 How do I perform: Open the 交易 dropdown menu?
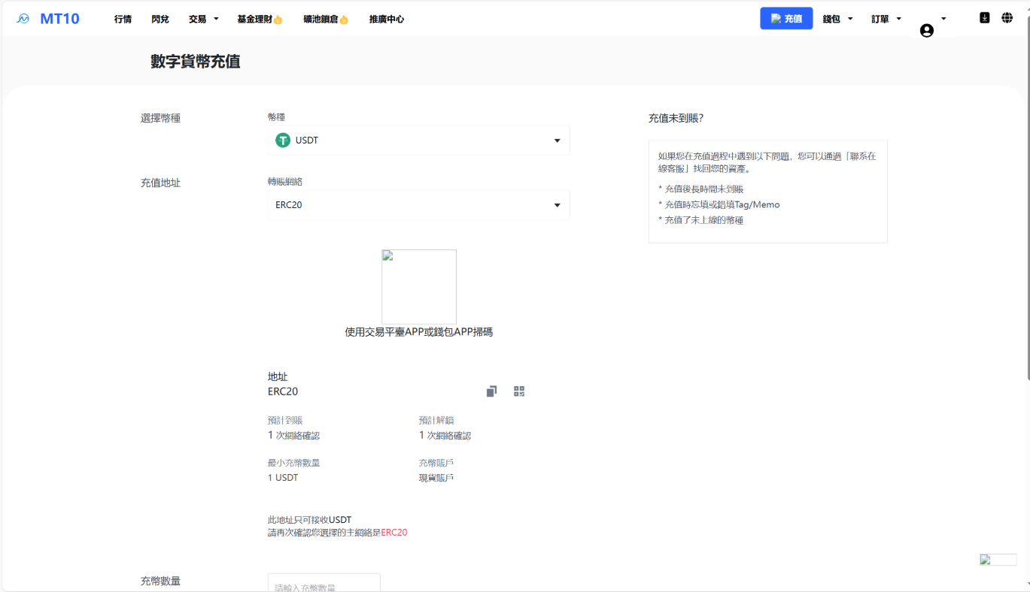coord(203,19)
